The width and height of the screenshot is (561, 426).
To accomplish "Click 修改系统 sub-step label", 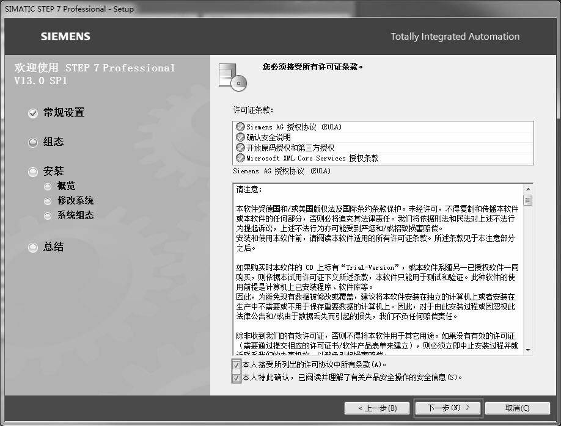I will click(x=76, y=201).
